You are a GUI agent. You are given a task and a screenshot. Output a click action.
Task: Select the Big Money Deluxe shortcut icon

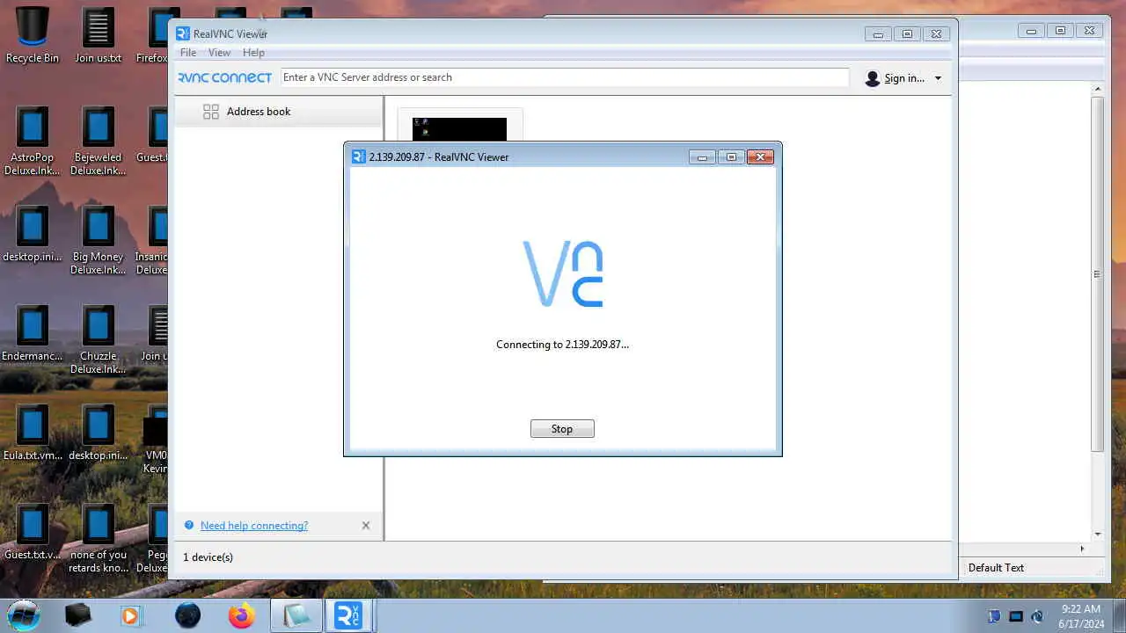99,240
